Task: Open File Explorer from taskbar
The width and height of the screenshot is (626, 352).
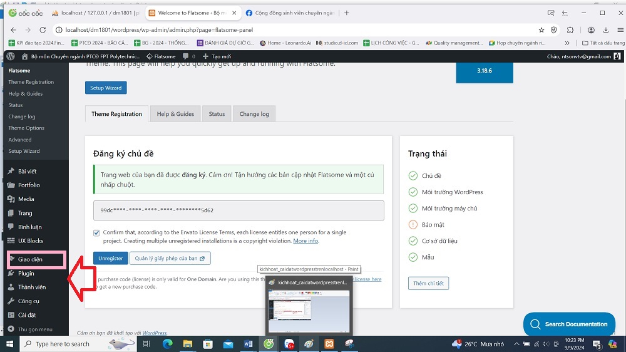Action: click(x=188, y=344)
